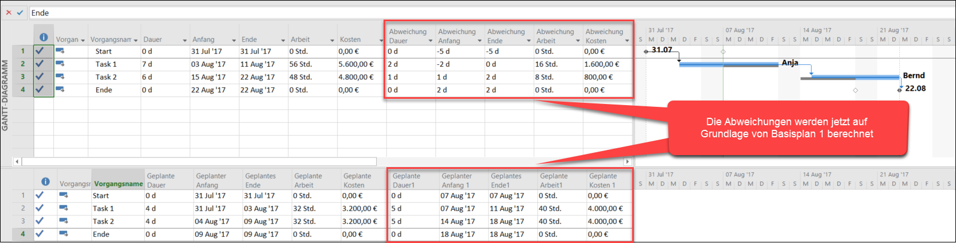956x243 pixels.
Task: Click task mode icon for Start in lower pane
Action: (x=63, y=195)
